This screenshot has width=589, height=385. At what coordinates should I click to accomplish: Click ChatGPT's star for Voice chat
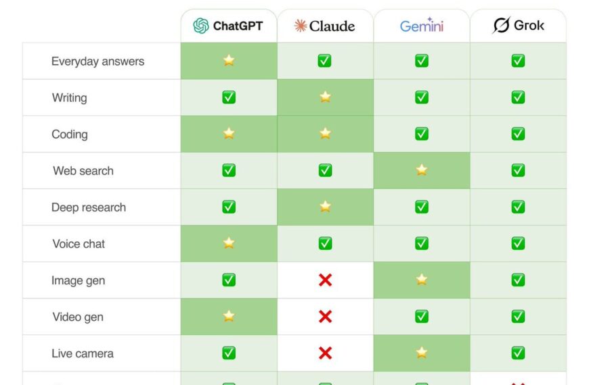[229, 243]
